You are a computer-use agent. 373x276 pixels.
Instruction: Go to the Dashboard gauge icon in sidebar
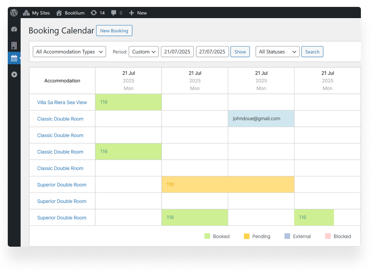pos(14,29)
